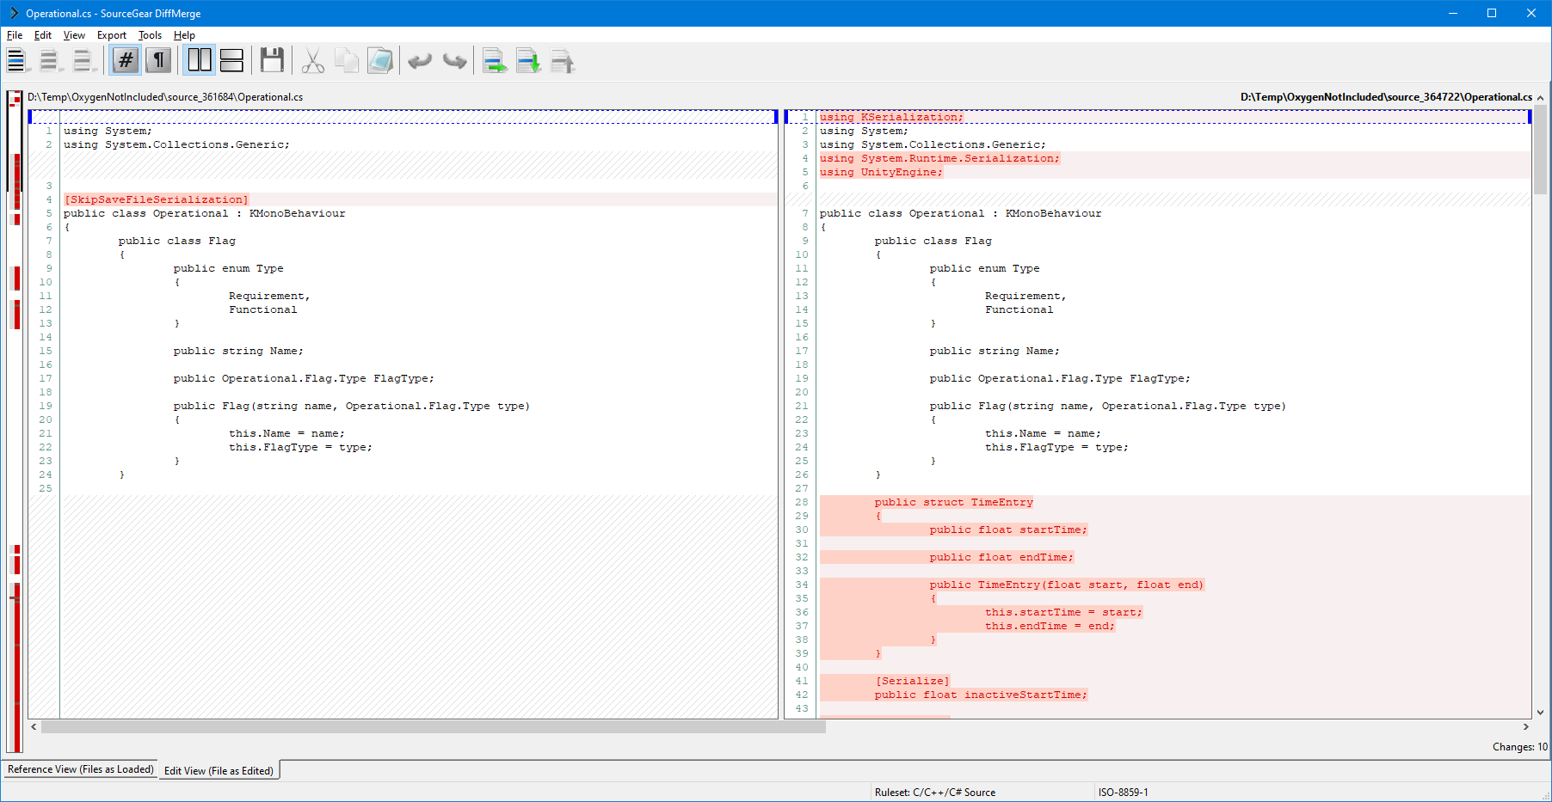
Task: Select Reference View (Files as Loaded) tab
Action: 81,769
